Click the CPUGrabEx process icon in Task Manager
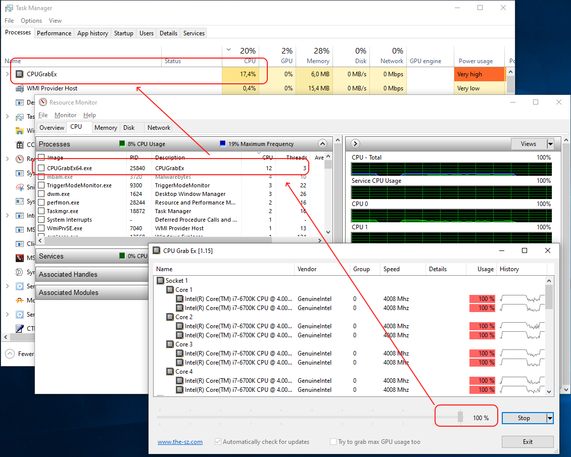Viewport: 571px width, 457px height. click(x=20, y=74)
